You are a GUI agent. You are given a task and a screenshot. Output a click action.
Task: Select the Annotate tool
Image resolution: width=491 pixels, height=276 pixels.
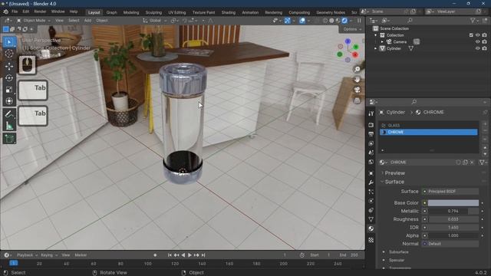tap(9, 114)
